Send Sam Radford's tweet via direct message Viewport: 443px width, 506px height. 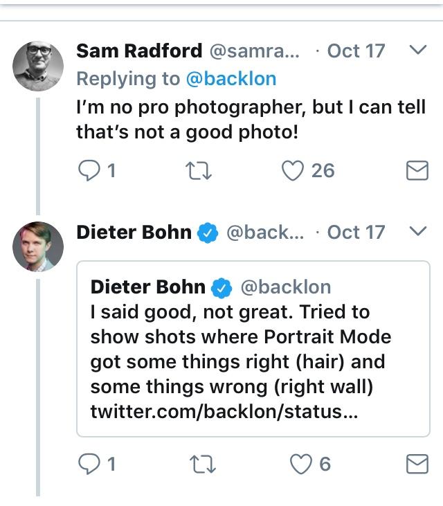click(x=417, y=170)
